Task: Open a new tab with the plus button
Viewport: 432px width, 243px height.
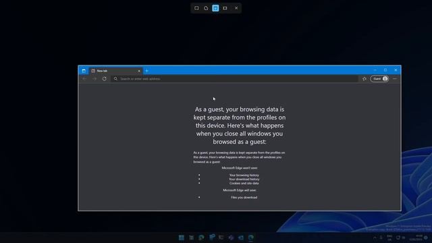Action: tap(147, 71)
